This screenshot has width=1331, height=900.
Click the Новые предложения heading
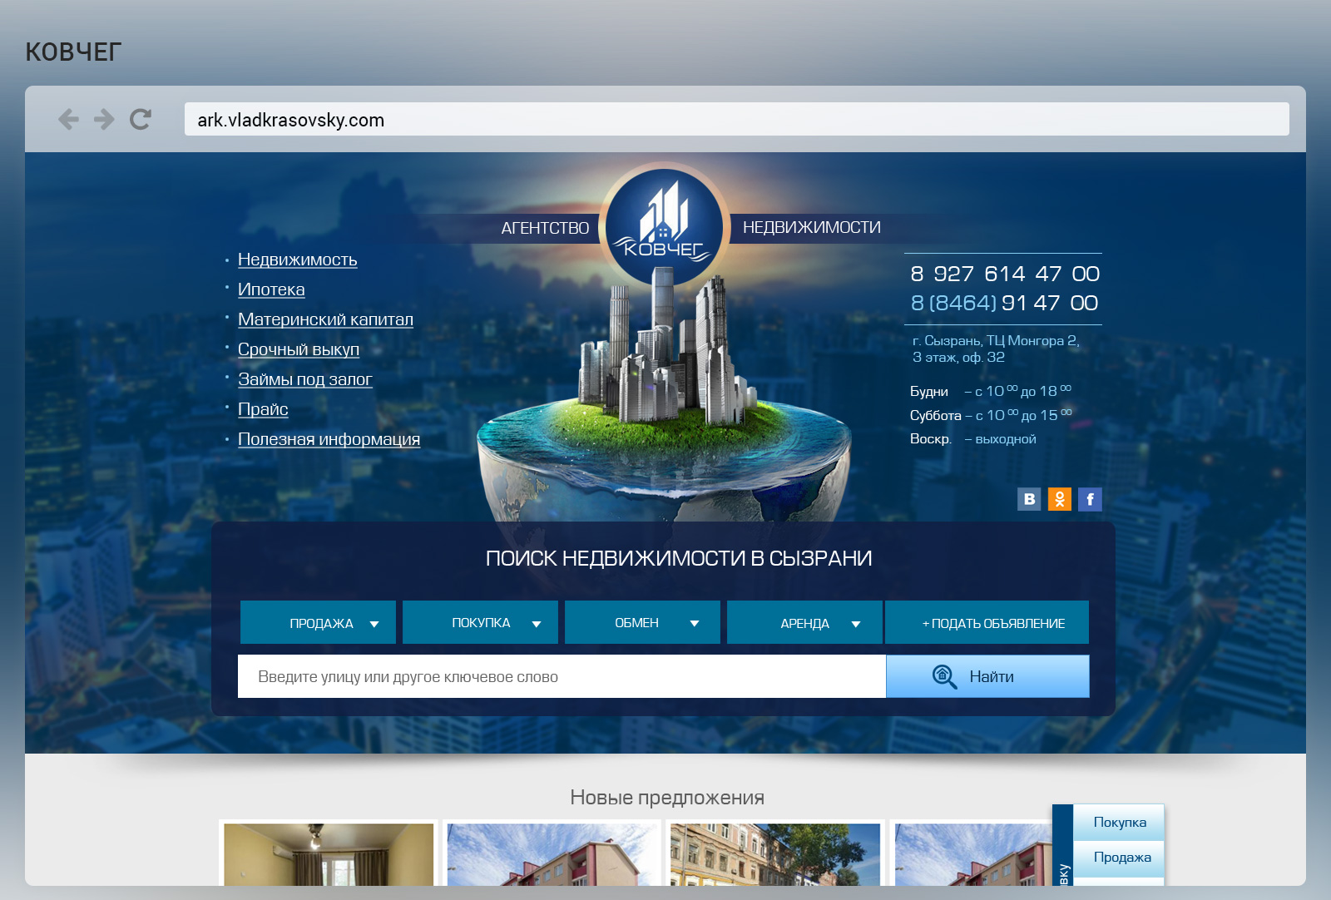667,798
